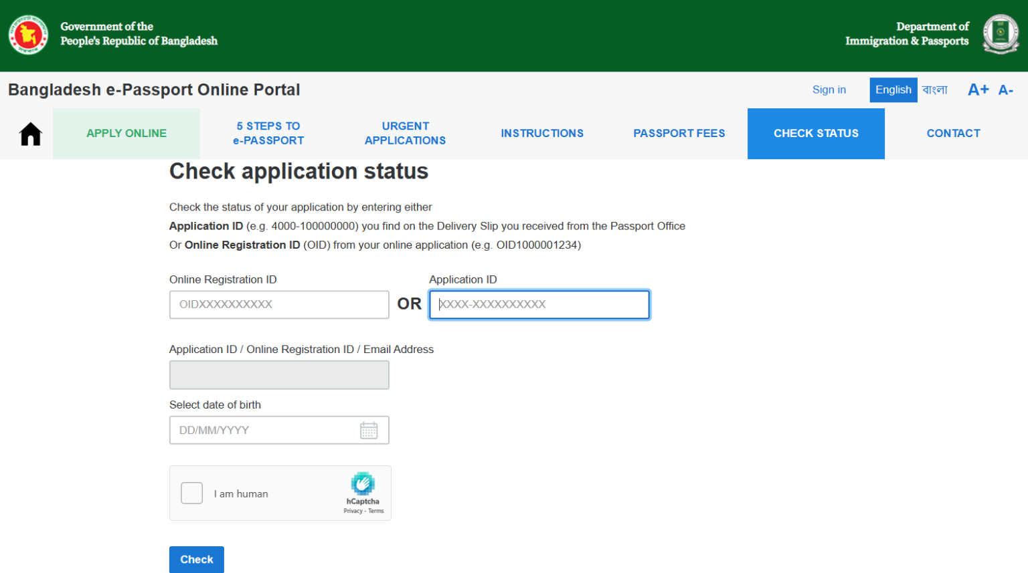This screenshot has height=573, width=1028.
Task: Click the Online Registration ID input field
Action: pos(279,304)
